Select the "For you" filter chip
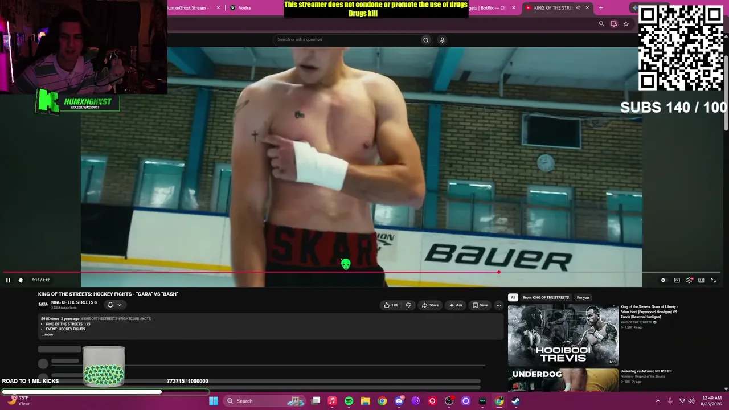Viewport: 729px width, 410px height. [583, 297]
